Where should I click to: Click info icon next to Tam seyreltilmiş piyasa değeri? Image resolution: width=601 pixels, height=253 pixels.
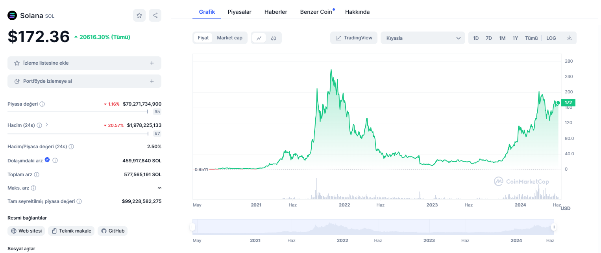coord(79,201)
